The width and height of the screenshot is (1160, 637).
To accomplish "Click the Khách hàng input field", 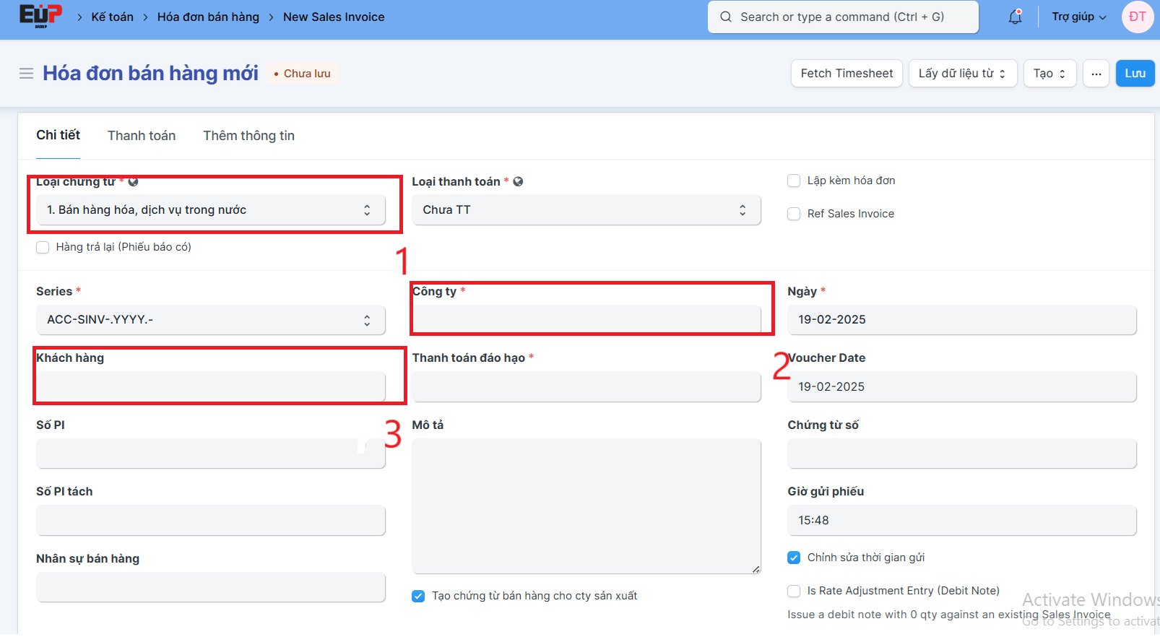I will (210, 387).
